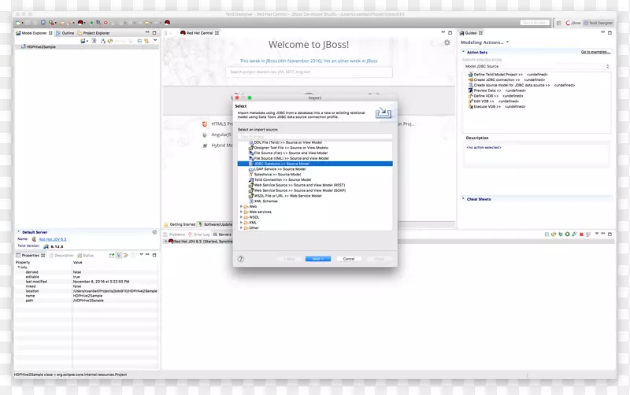
Task: Click the 'Edit VDB' action
Action: pyautogui.click(x=494, y=102)
